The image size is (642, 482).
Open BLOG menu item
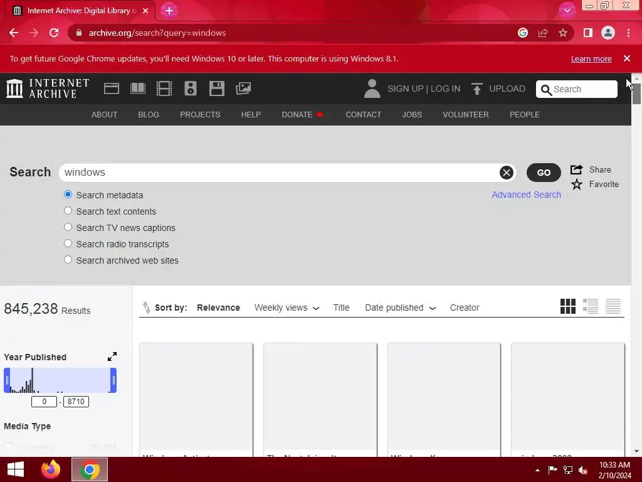click(149, 115)
